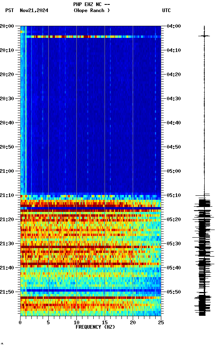Click the 04:50 UTC time label

(x=174, y=147)
